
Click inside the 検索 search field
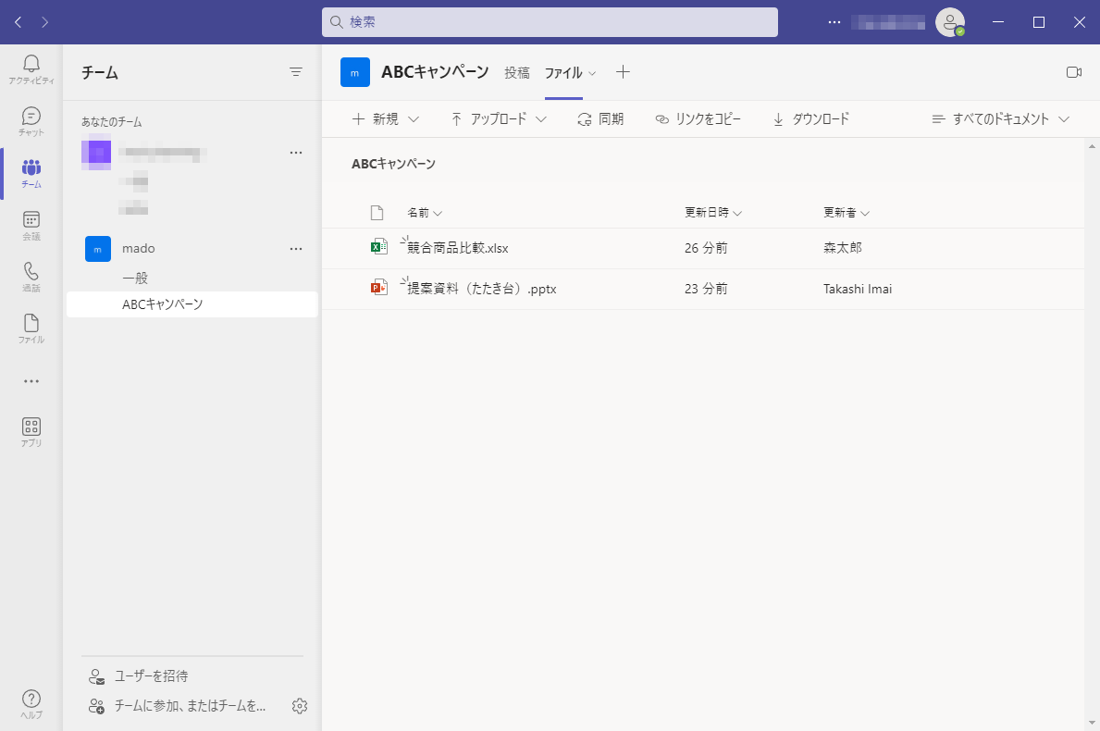(x=550, y=21)
